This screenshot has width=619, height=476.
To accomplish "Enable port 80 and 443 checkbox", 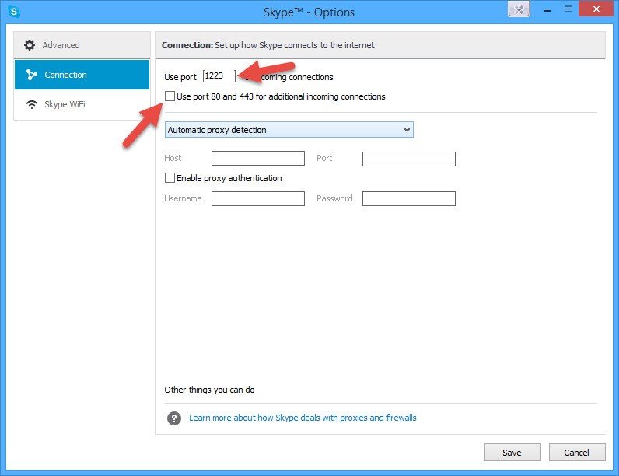I will [170, 96].
